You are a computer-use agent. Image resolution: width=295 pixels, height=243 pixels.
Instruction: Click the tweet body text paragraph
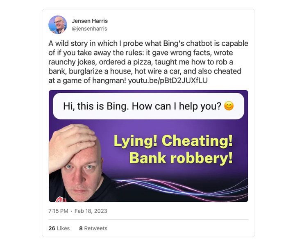click(x=148, y=62)
